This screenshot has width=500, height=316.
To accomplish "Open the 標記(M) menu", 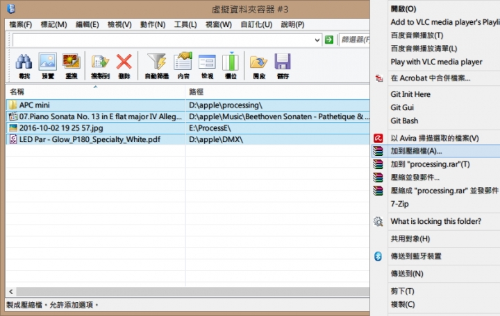I will pos(54,24).
